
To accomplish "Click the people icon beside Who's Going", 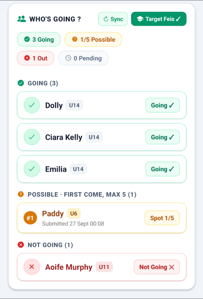I will pos(22,19).
